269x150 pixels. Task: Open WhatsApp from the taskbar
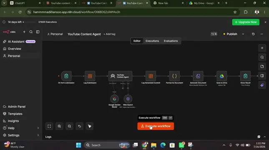[181, 145]
